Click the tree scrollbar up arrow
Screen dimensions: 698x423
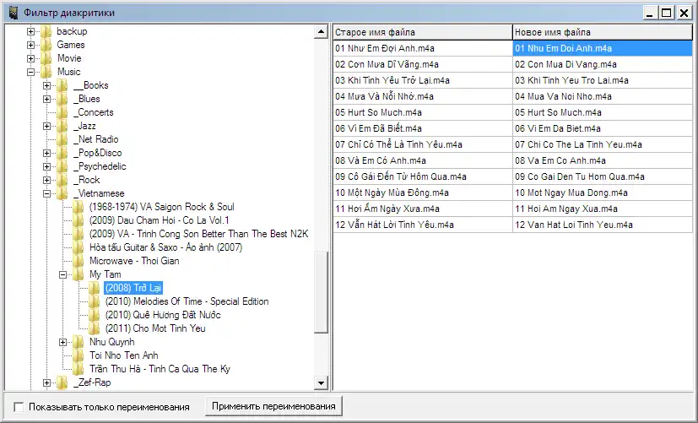321,31
